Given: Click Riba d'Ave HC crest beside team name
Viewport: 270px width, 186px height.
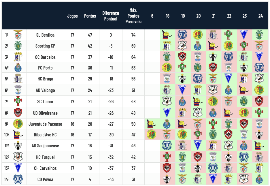Looking at the screenshot, I should click(19, 135).
